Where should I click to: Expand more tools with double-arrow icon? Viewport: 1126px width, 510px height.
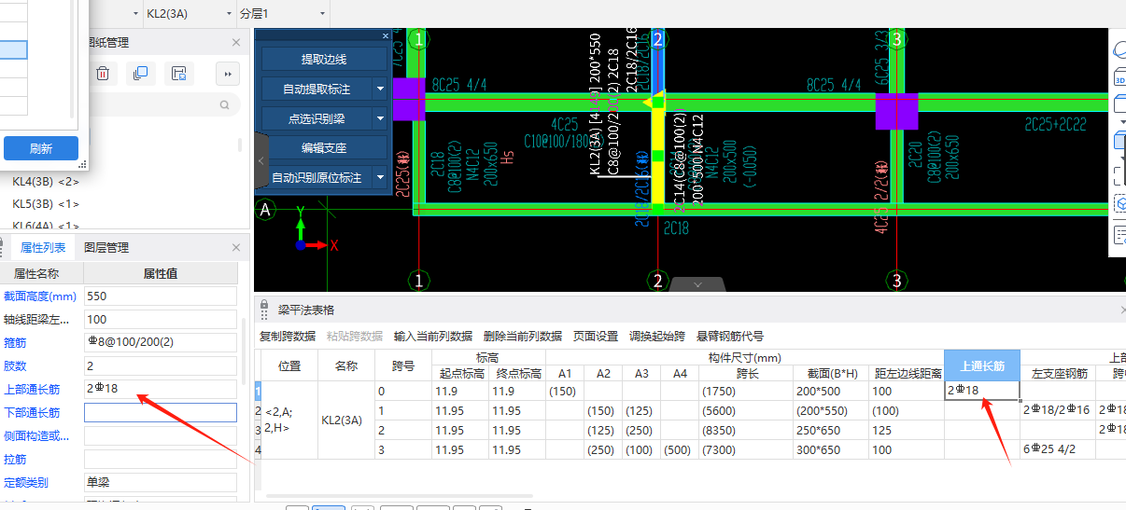pos(227,74)
